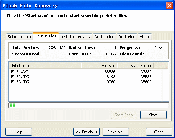Click the Files Found label

pyautogui.click(x=132, y=54)
